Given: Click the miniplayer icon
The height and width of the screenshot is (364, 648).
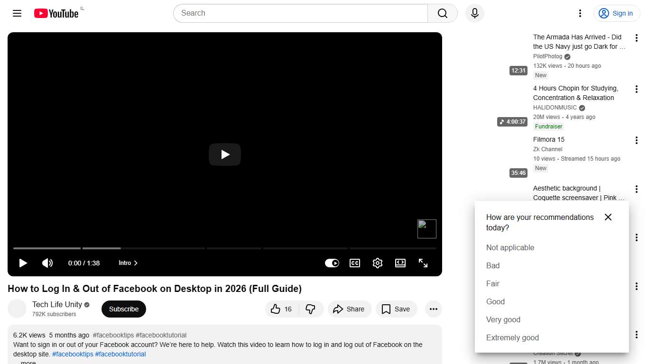Looking at the screenshot, I should click(400, 263).
